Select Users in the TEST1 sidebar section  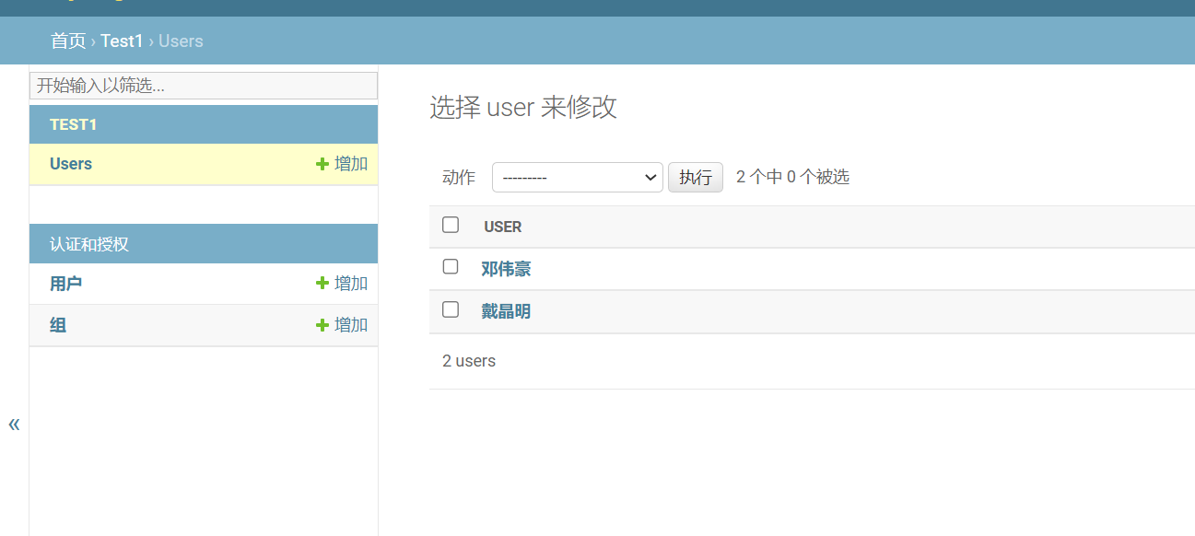71,164
